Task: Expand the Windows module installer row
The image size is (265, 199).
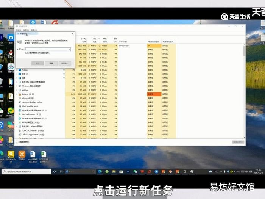Action: (x=17, y=86)
